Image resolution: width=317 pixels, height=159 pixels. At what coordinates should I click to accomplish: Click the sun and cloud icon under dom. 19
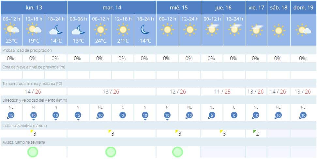click(303, 30)
